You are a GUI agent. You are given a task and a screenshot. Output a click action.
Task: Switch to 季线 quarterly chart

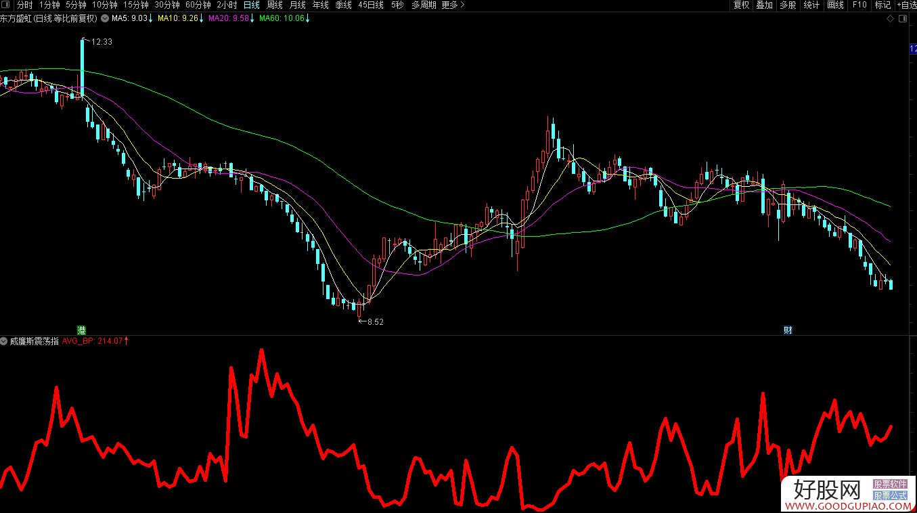click(x=344, y=5)
